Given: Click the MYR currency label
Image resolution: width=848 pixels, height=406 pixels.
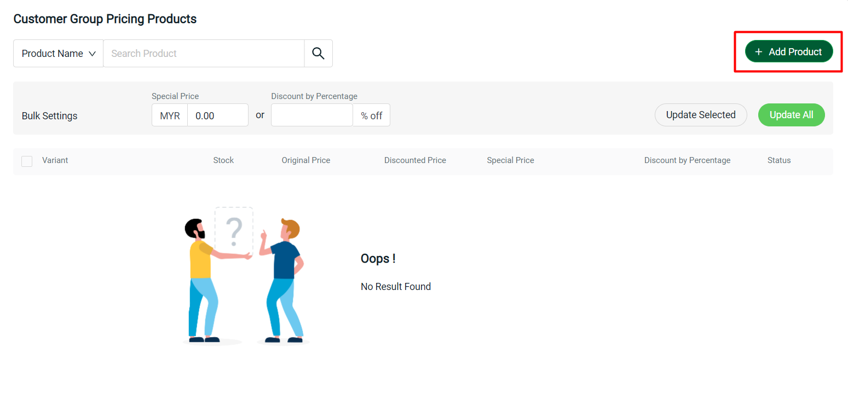Looking at the screenshot, I should 170,115.
